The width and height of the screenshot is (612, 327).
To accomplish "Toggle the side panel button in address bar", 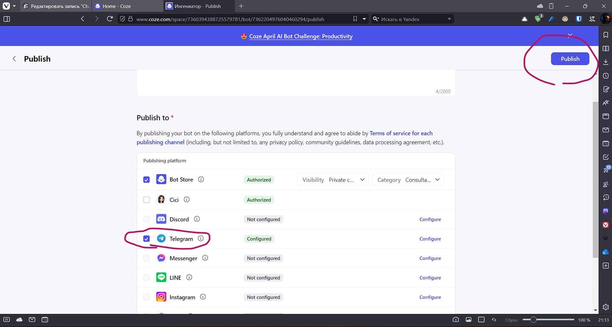I will [x=7, y=19].
